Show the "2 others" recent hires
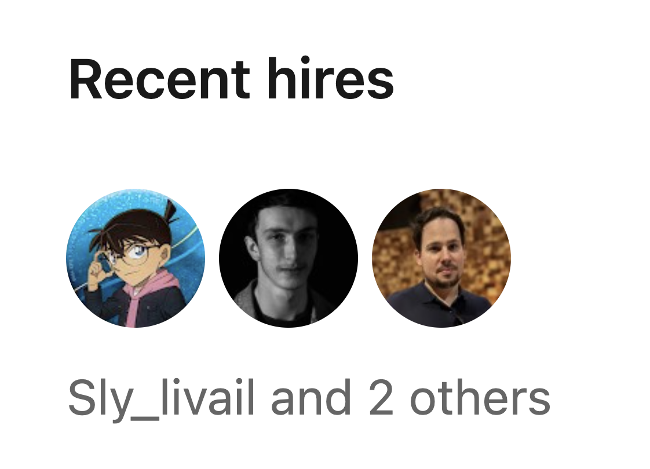This screenshot has width=650, height=469. point(459,398)
